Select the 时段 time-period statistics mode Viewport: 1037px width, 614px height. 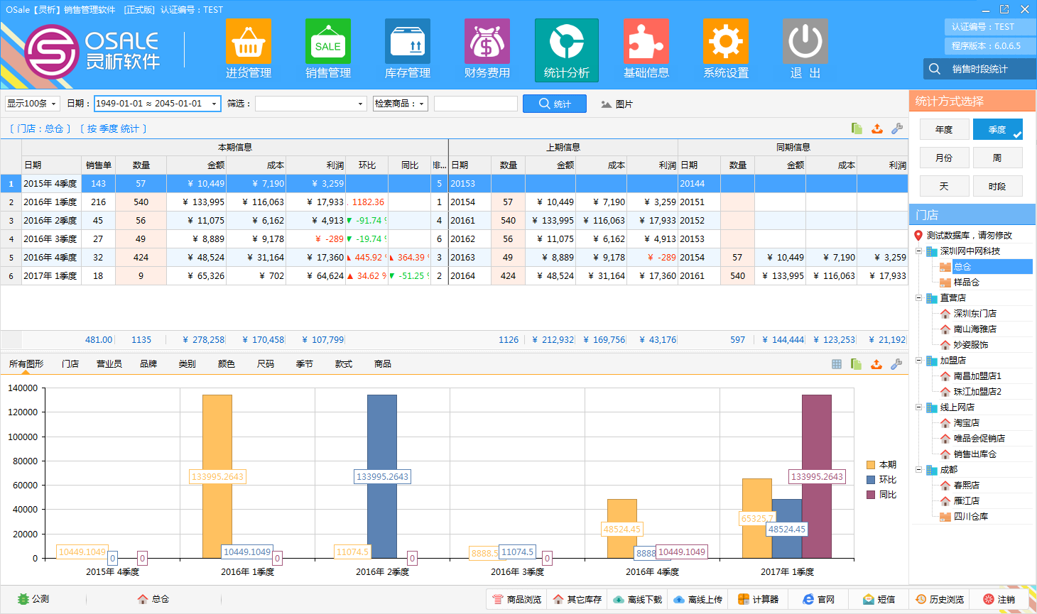click(997, 186)
